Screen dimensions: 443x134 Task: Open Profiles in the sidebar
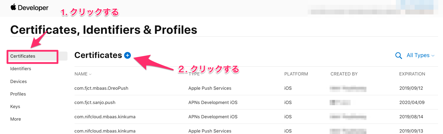(18, 94)
